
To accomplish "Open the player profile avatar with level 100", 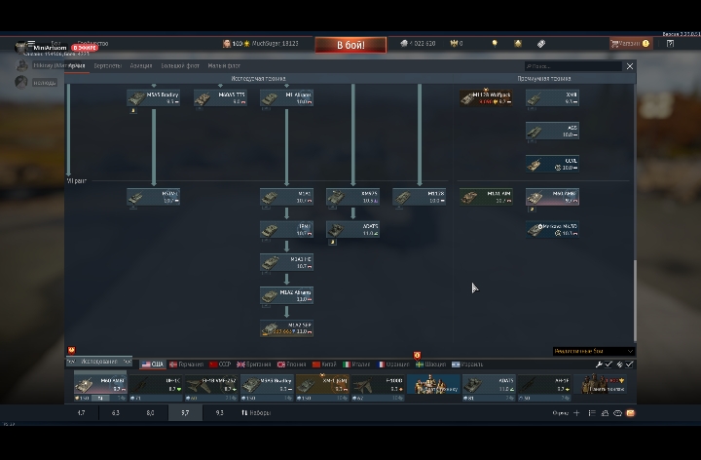I will point(226,44).
